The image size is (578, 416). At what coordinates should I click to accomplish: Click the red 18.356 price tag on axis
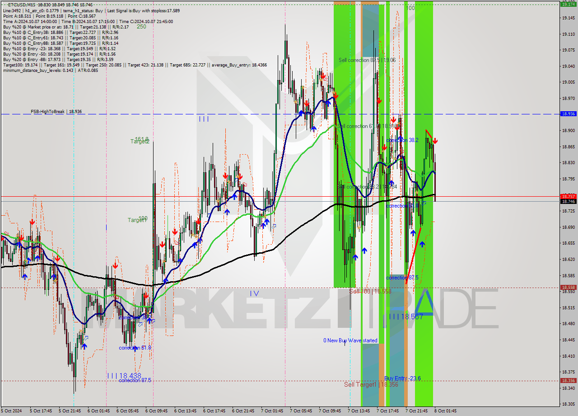[x=568, y=381]
